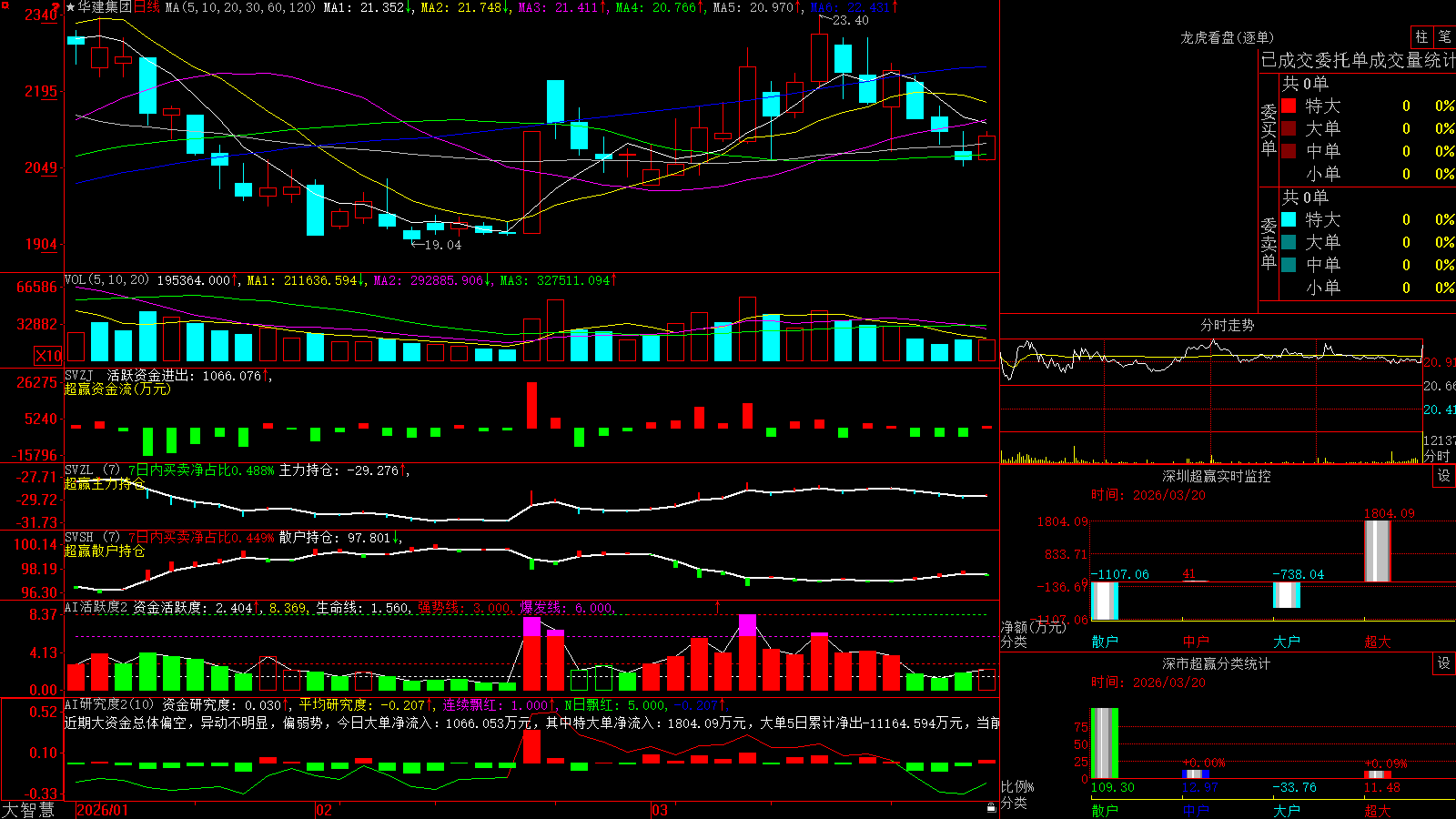Click the 23.40 high price annotation

click(850, 21)
